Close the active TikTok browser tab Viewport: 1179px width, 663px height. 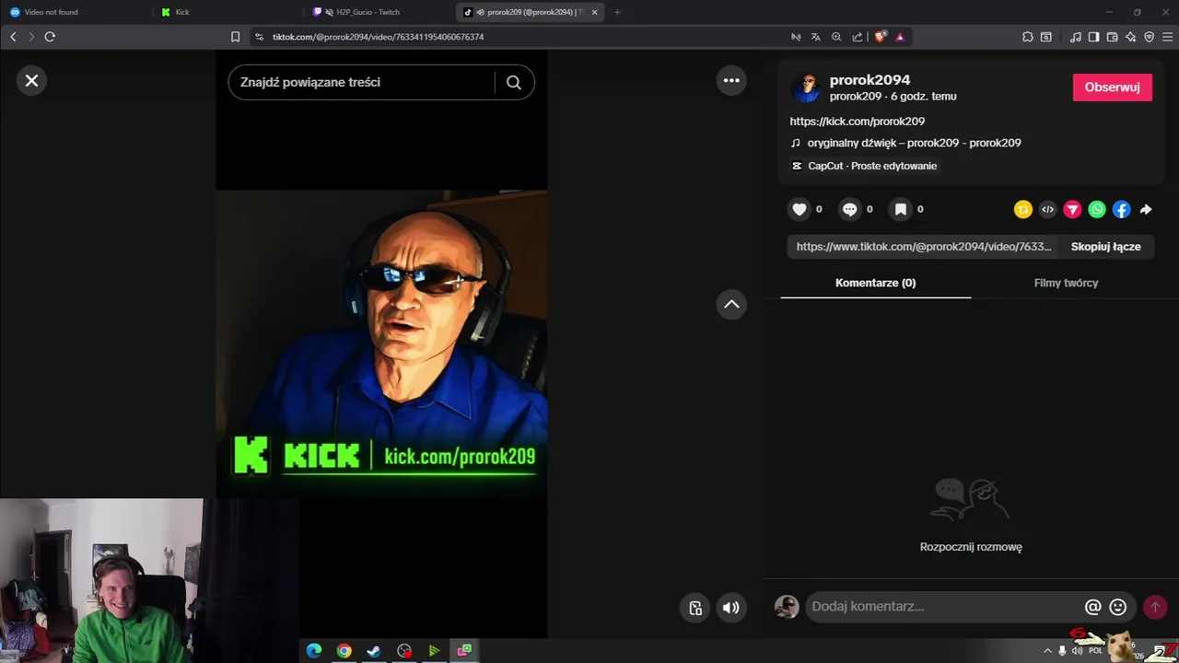tap(594, 12)
